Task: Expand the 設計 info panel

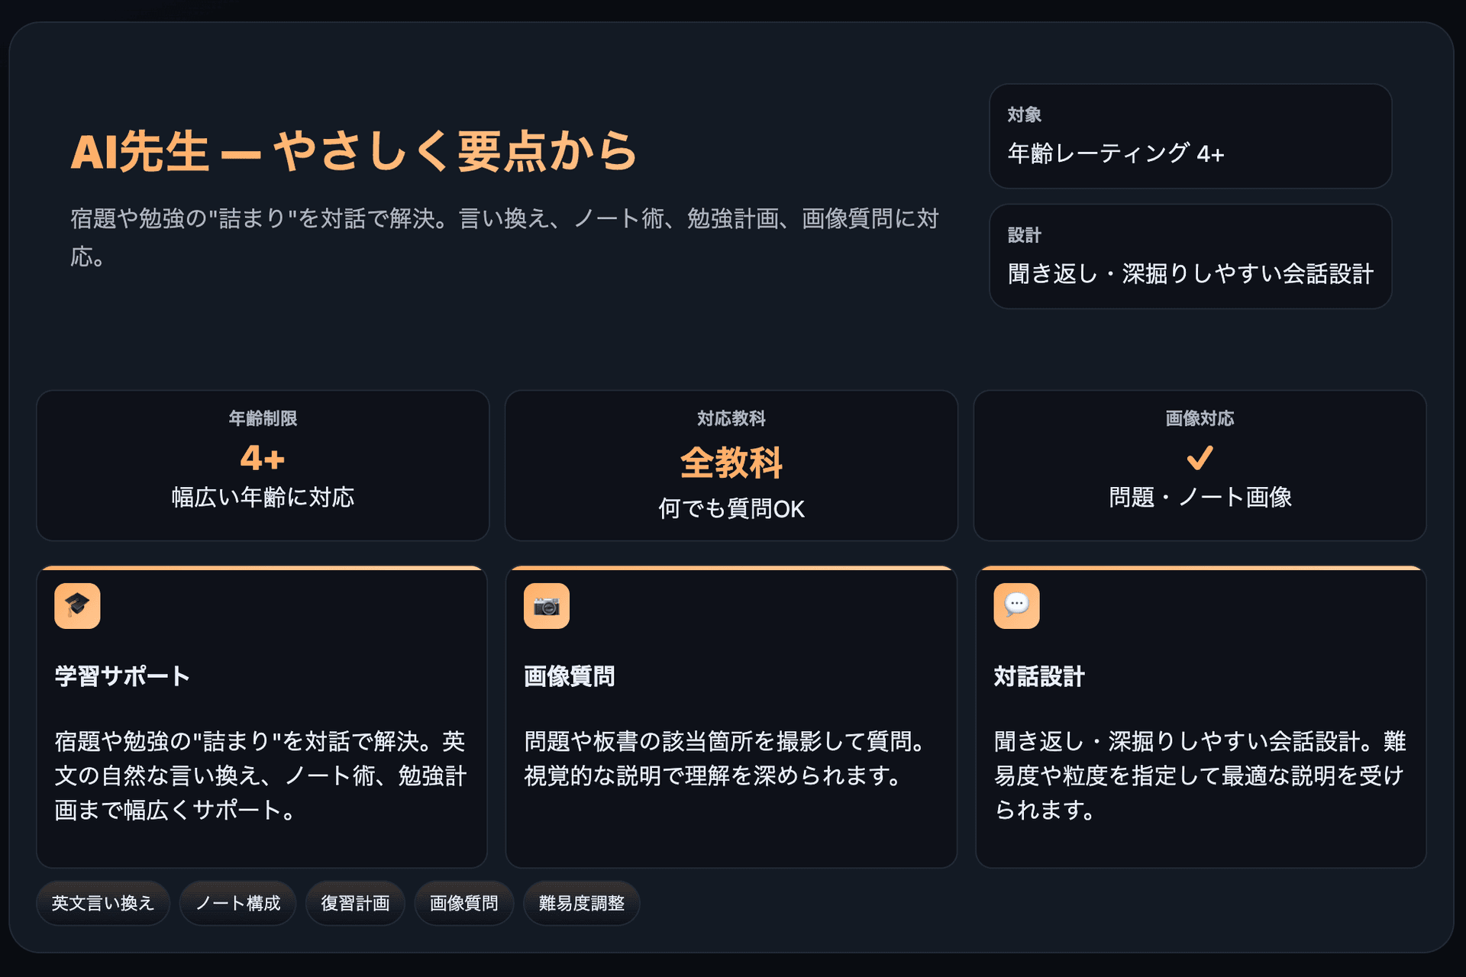Action: 1190,256
